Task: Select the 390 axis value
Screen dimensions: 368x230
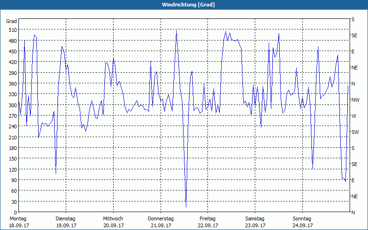Action: point(13,73)
